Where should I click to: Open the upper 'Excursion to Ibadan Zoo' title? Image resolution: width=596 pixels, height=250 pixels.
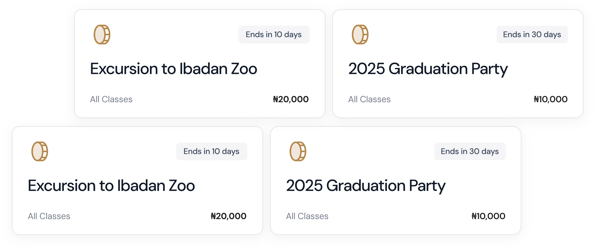click(x=173, y=69)
